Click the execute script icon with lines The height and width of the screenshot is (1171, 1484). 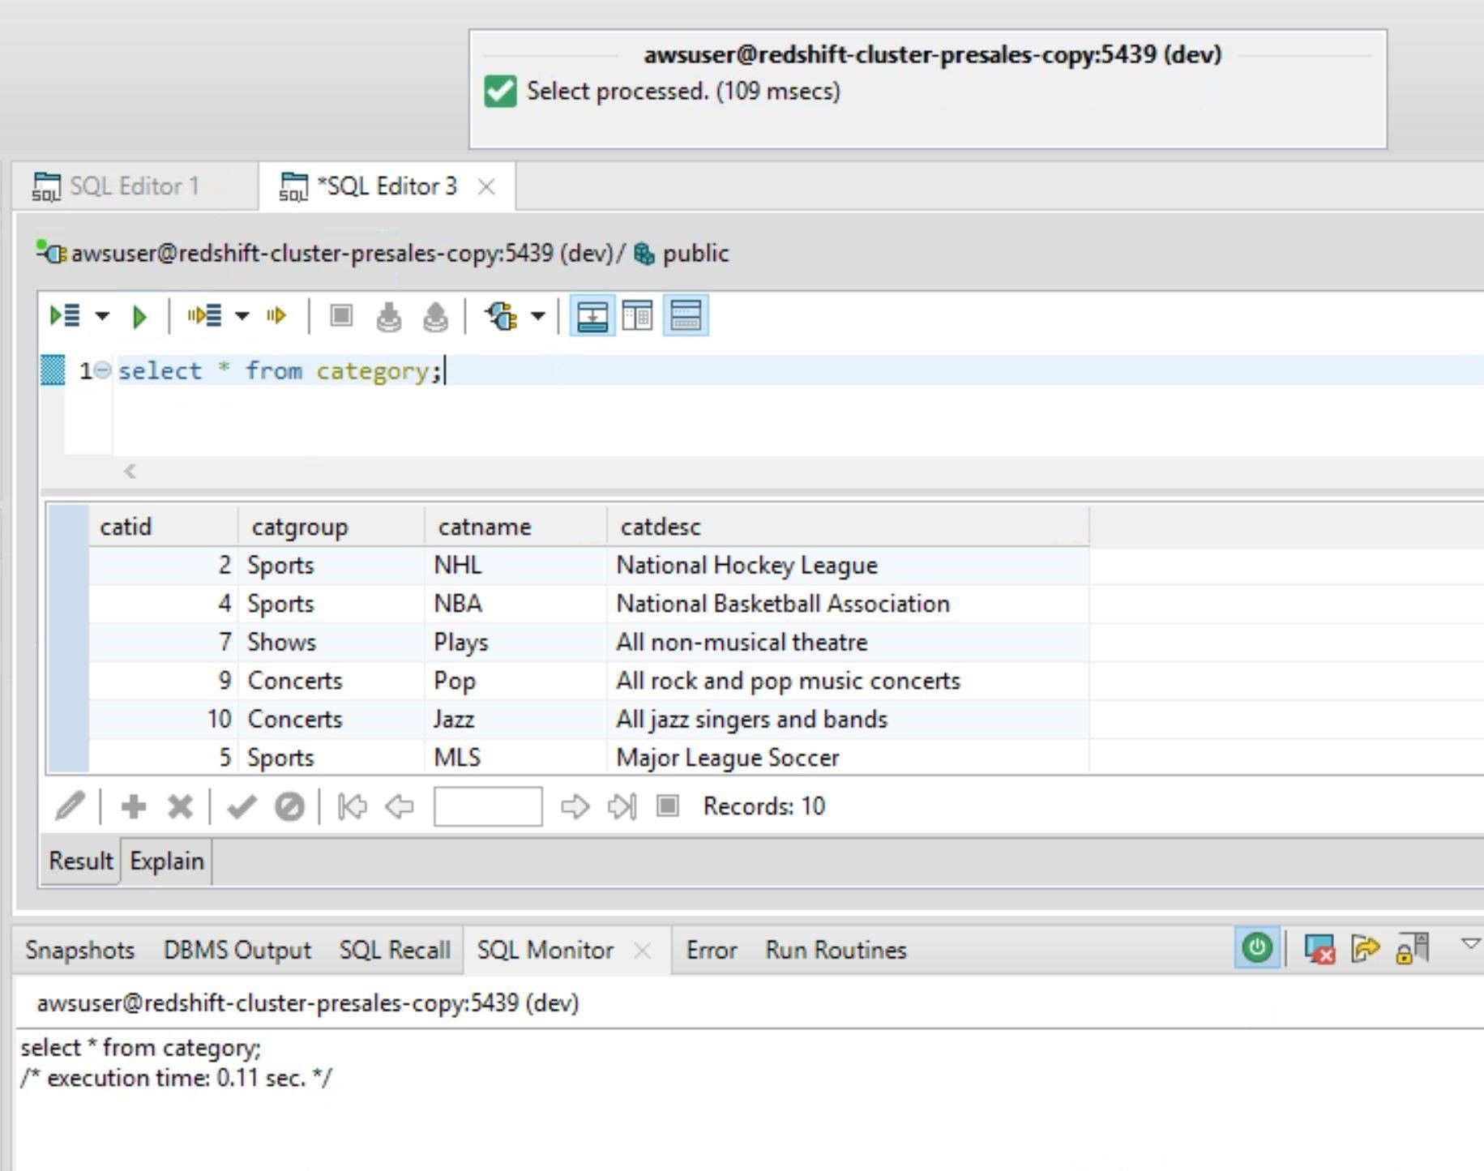coord(65,316)
